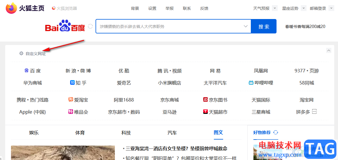The width and height of the screenshot is (338, 160).
Task: Open the 微博 link
Action: tap(85, 71)
